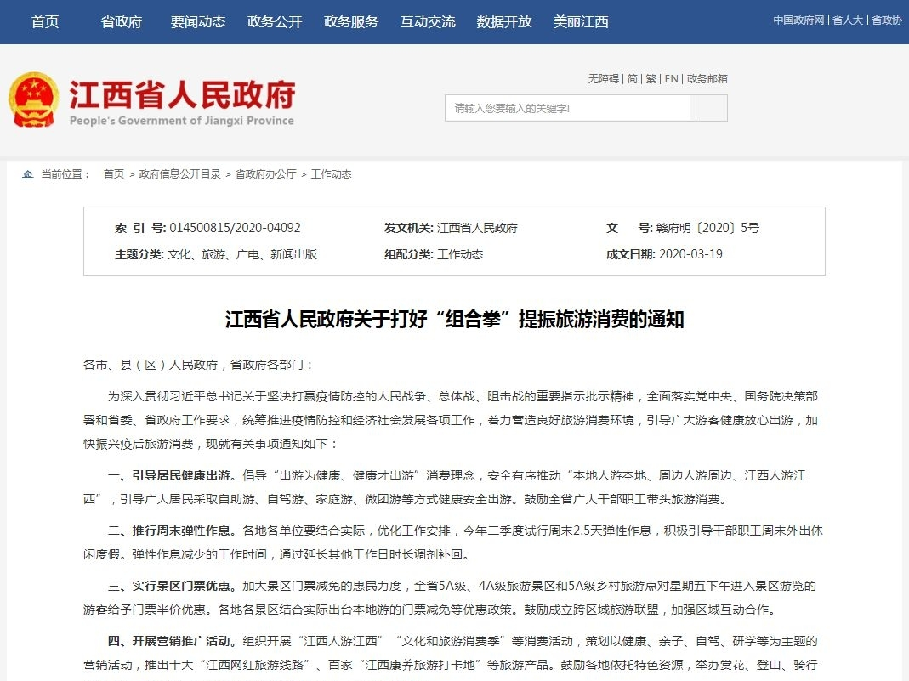Go to 要闻动态 section

coord(197,21)
